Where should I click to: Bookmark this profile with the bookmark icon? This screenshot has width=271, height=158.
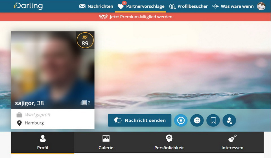pos(213,121)
